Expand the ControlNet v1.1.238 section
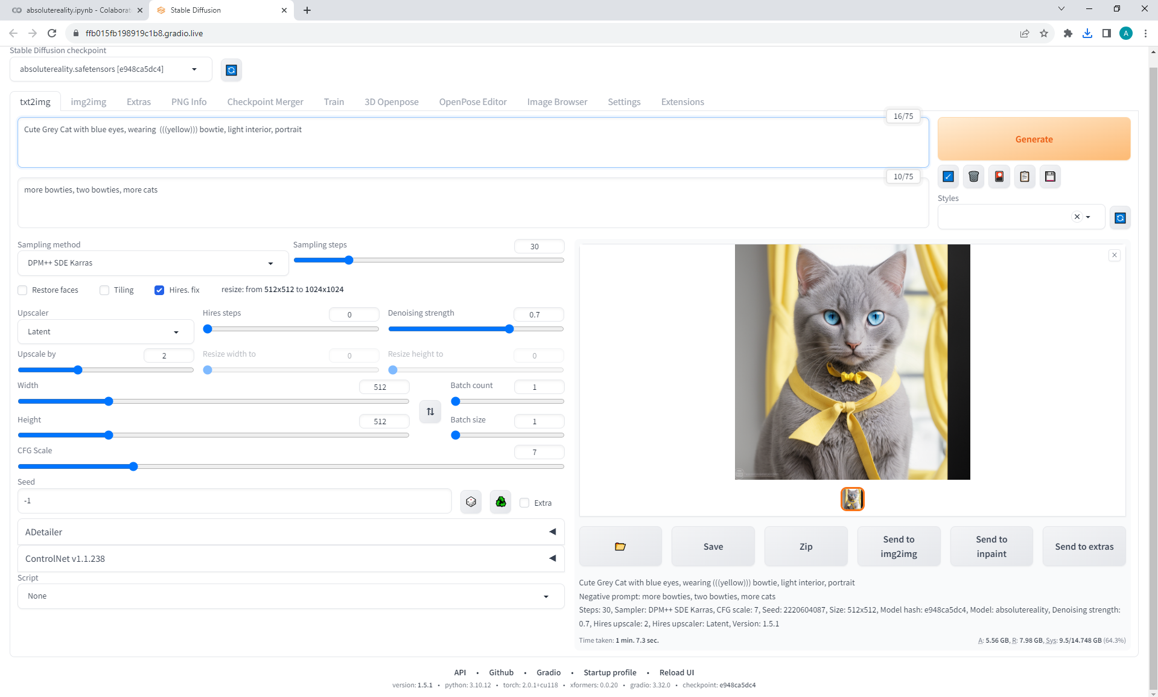This screenshot has height=697, width=1158. 291,559
